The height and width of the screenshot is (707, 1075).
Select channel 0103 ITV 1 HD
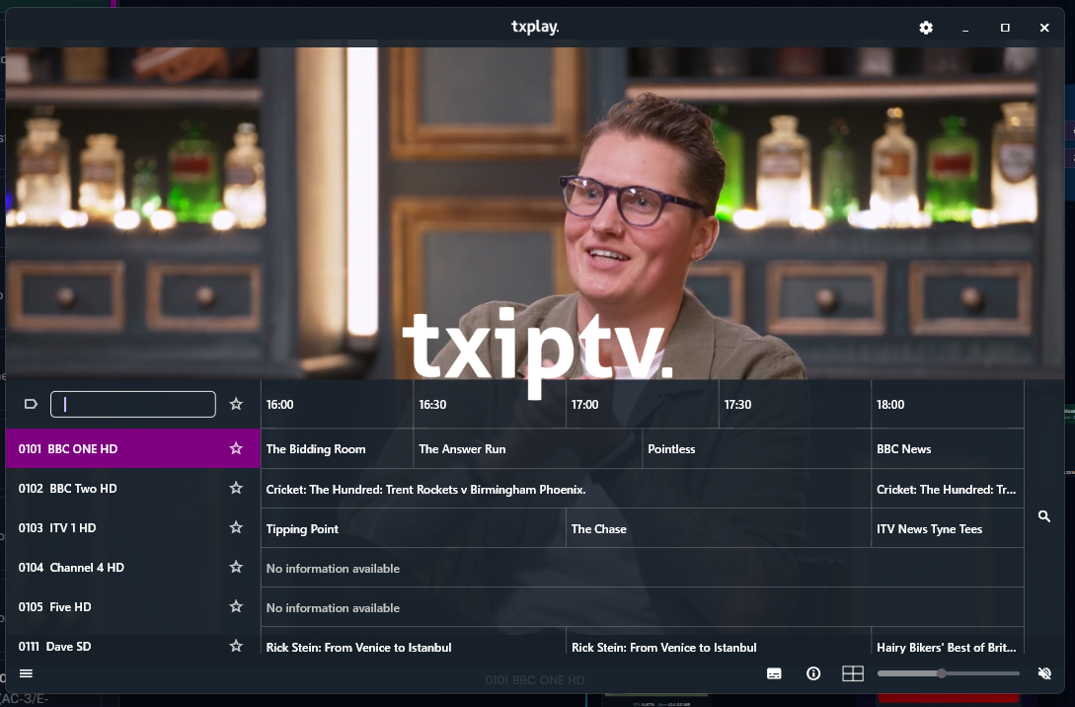coord(133,527)
